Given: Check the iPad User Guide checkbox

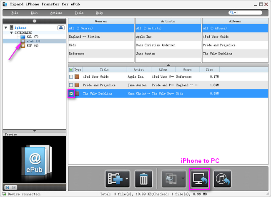Looking at the screenshot, I should pos(71,77).
